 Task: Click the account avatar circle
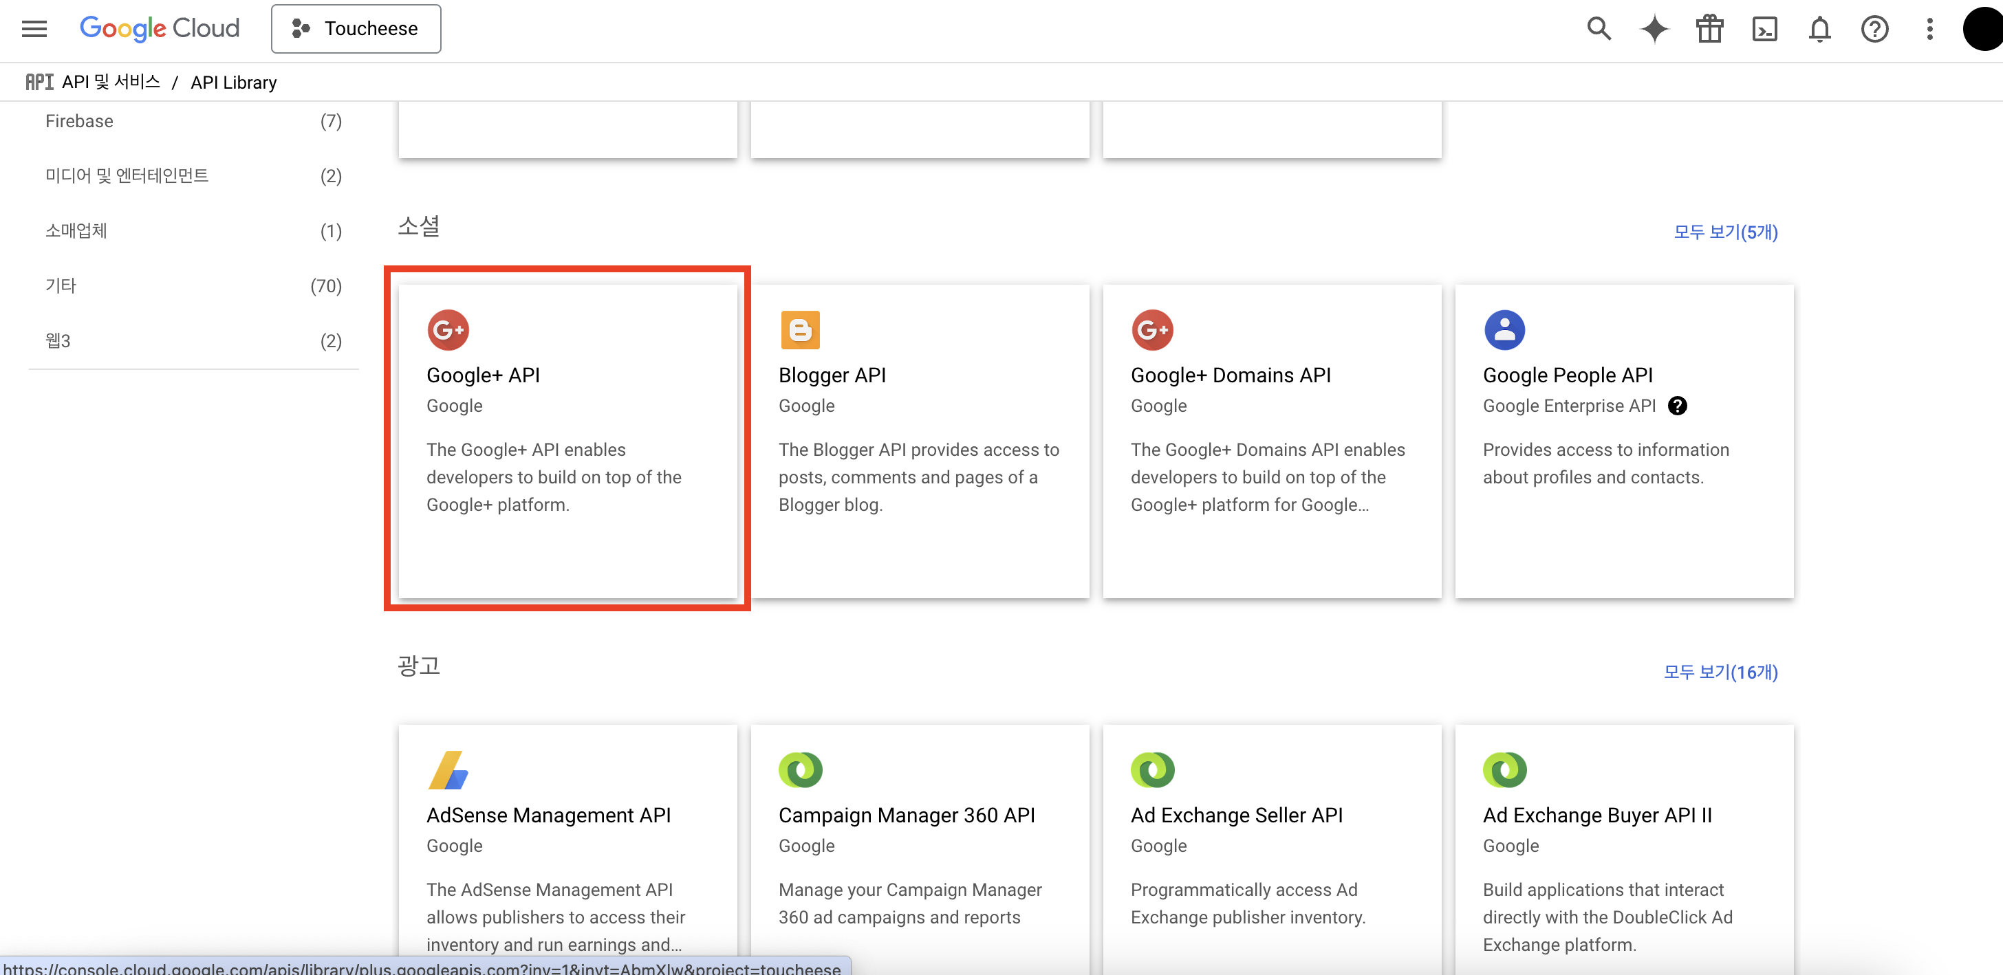[x=1984, y=29]
